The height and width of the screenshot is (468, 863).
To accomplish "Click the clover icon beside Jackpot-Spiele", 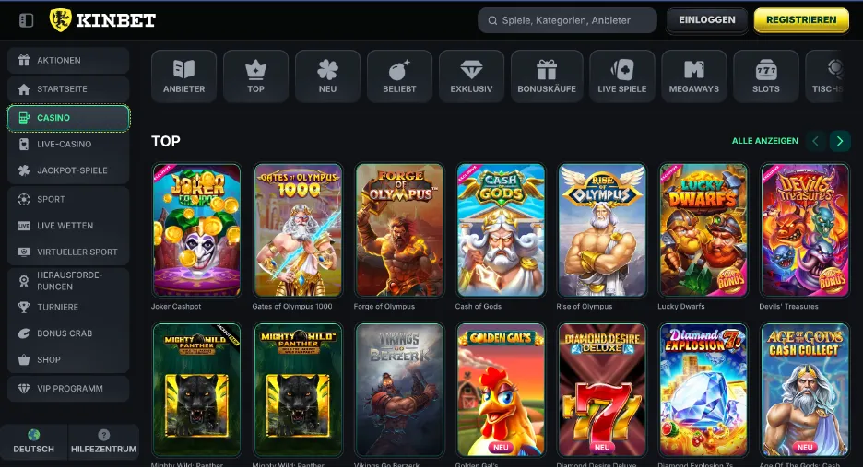I will click(x=24, y=170).
